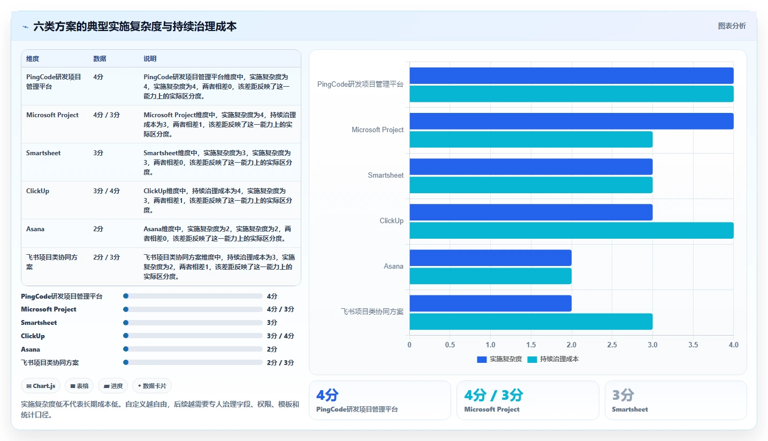This screenshot has width=768, height=441.
Task: Select the 进度 tag chip
Action: [x=113, y=386]
